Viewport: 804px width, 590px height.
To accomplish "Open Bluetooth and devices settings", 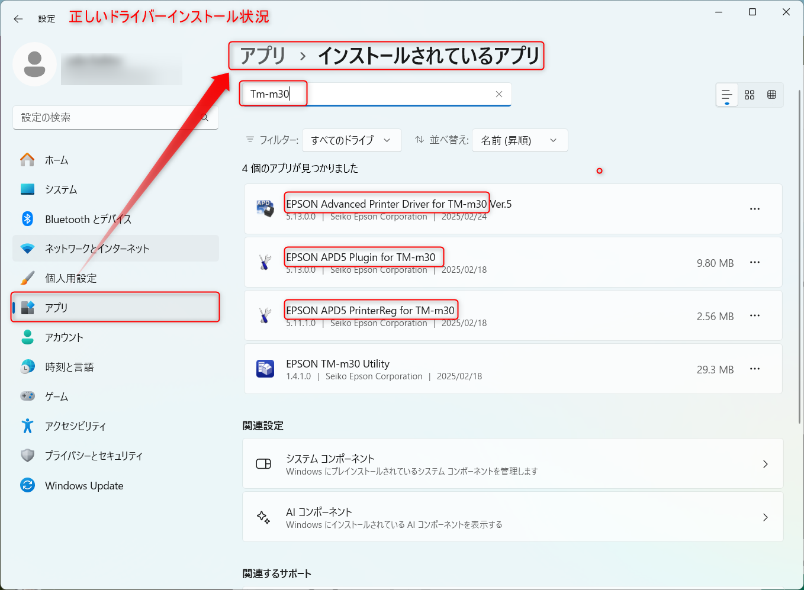I will point(115,219).
